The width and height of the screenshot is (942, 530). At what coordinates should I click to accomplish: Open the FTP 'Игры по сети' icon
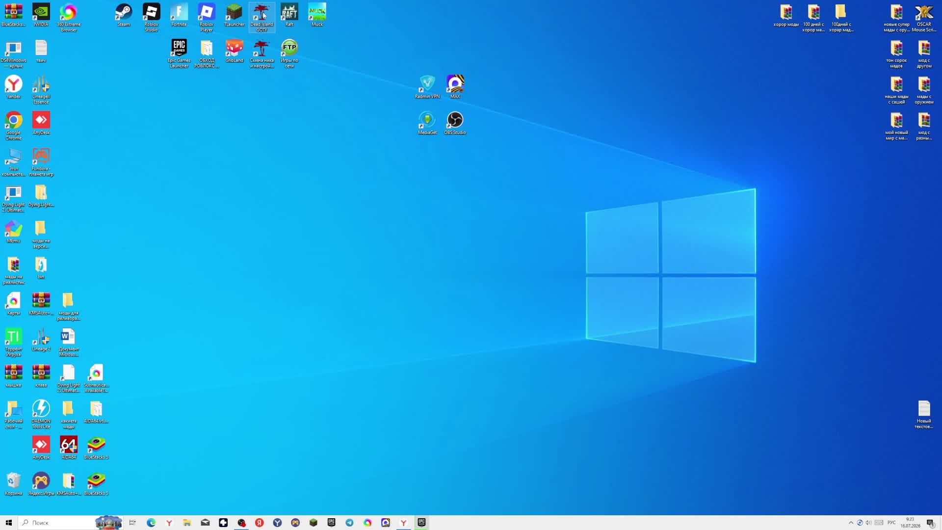pos(289,53)
